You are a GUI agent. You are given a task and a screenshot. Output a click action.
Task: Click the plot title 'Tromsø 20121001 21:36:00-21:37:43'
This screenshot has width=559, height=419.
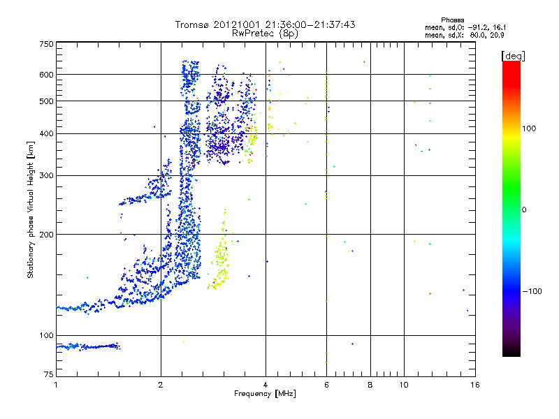(x=266, y=24)
